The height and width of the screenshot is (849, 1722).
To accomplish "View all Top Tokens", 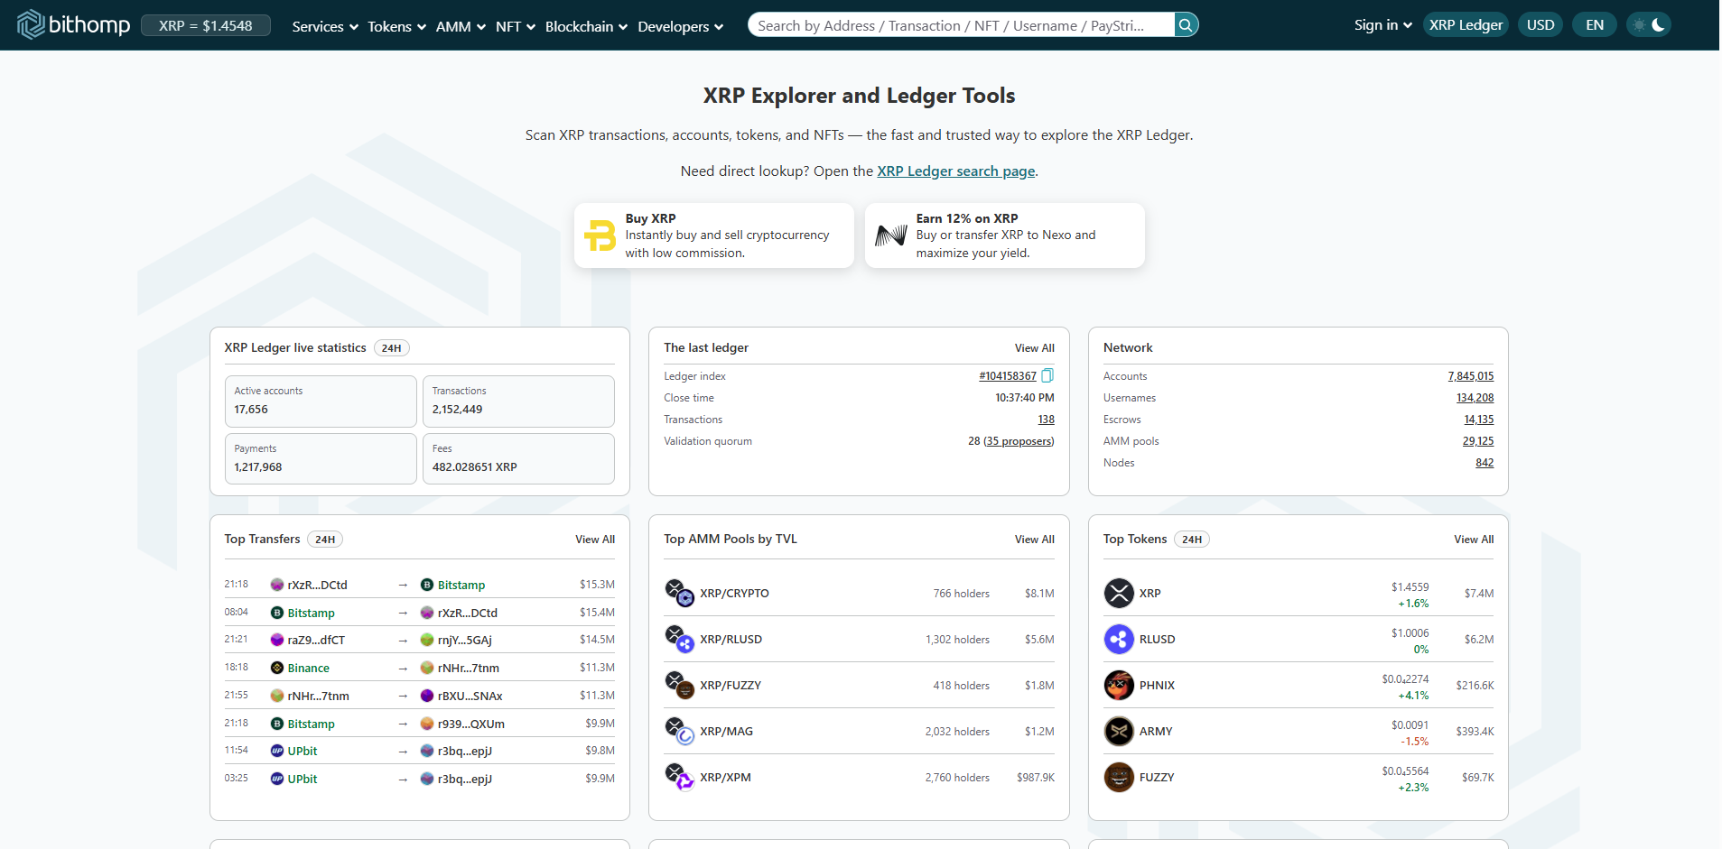I will pos(1474,540).
